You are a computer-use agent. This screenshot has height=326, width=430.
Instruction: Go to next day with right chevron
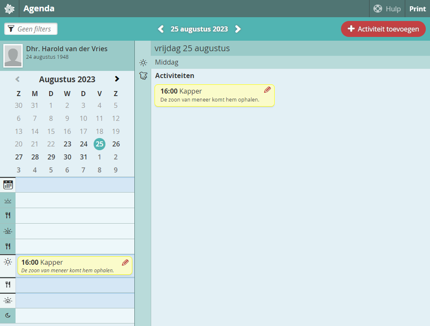(238, 29)
